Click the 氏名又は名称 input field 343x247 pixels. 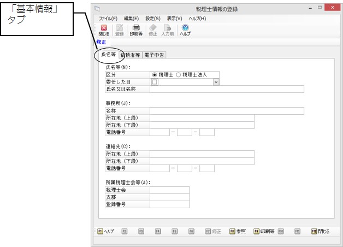tap(226, 89)
